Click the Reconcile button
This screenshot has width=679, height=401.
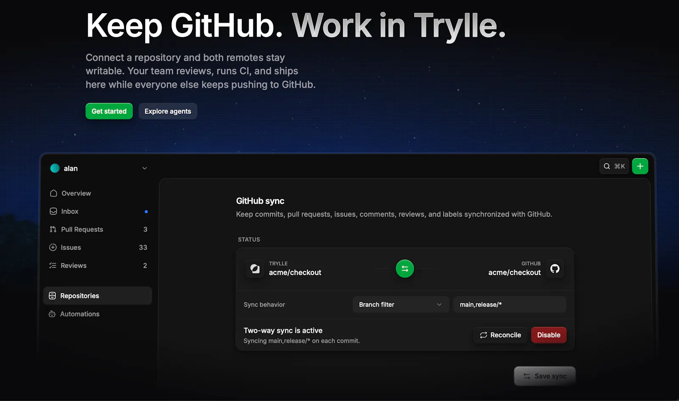[x=500, y=335]
